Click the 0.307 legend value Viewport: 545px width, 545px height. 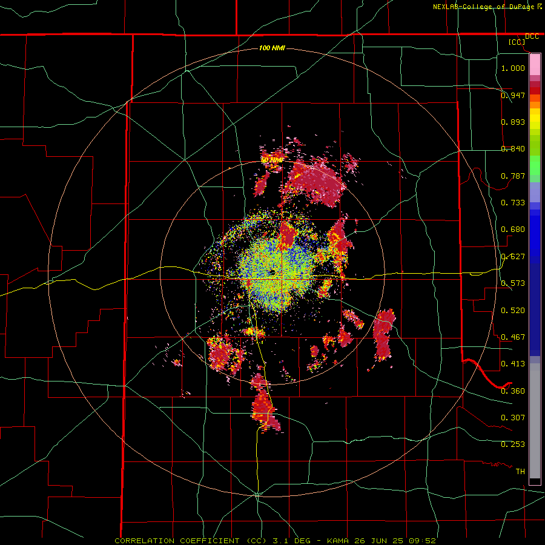(x=513, y=418)
